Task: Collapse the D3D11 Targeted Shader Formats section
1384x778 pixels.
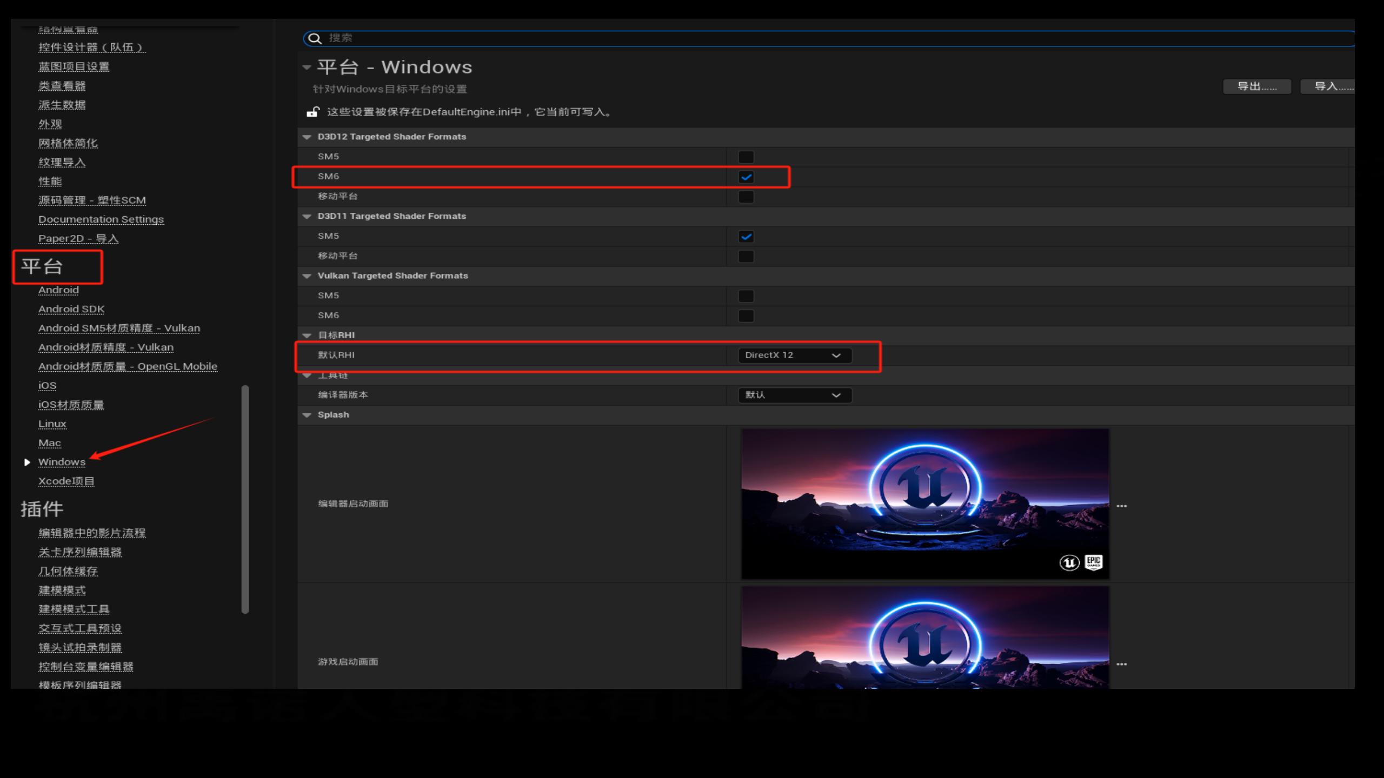Action: (307, 216)
